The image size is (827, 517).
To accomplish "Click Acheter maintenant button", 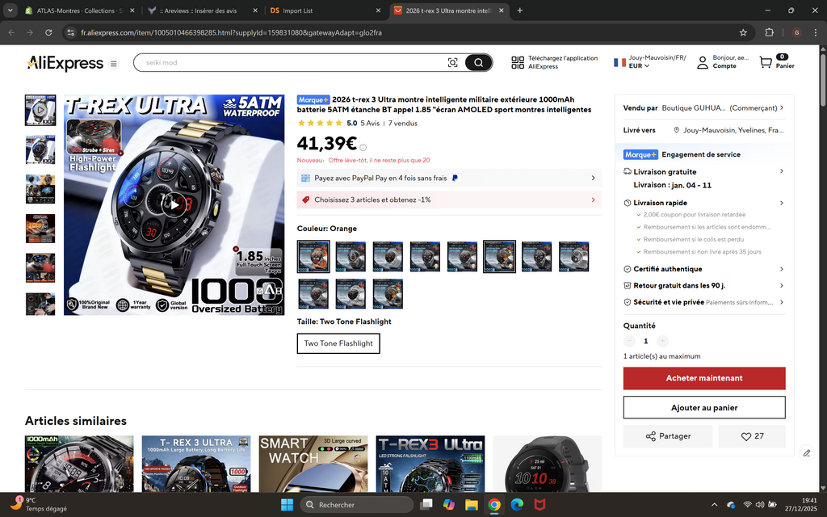I will [x=704, y=378].
